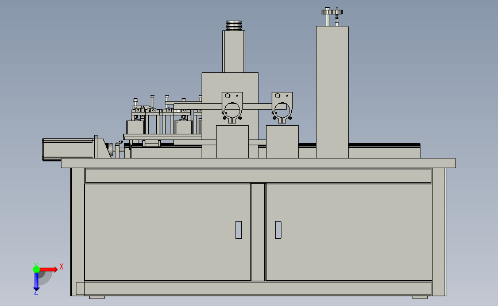
Task: Select the threaded cap on center column
Action: [234, 25]
